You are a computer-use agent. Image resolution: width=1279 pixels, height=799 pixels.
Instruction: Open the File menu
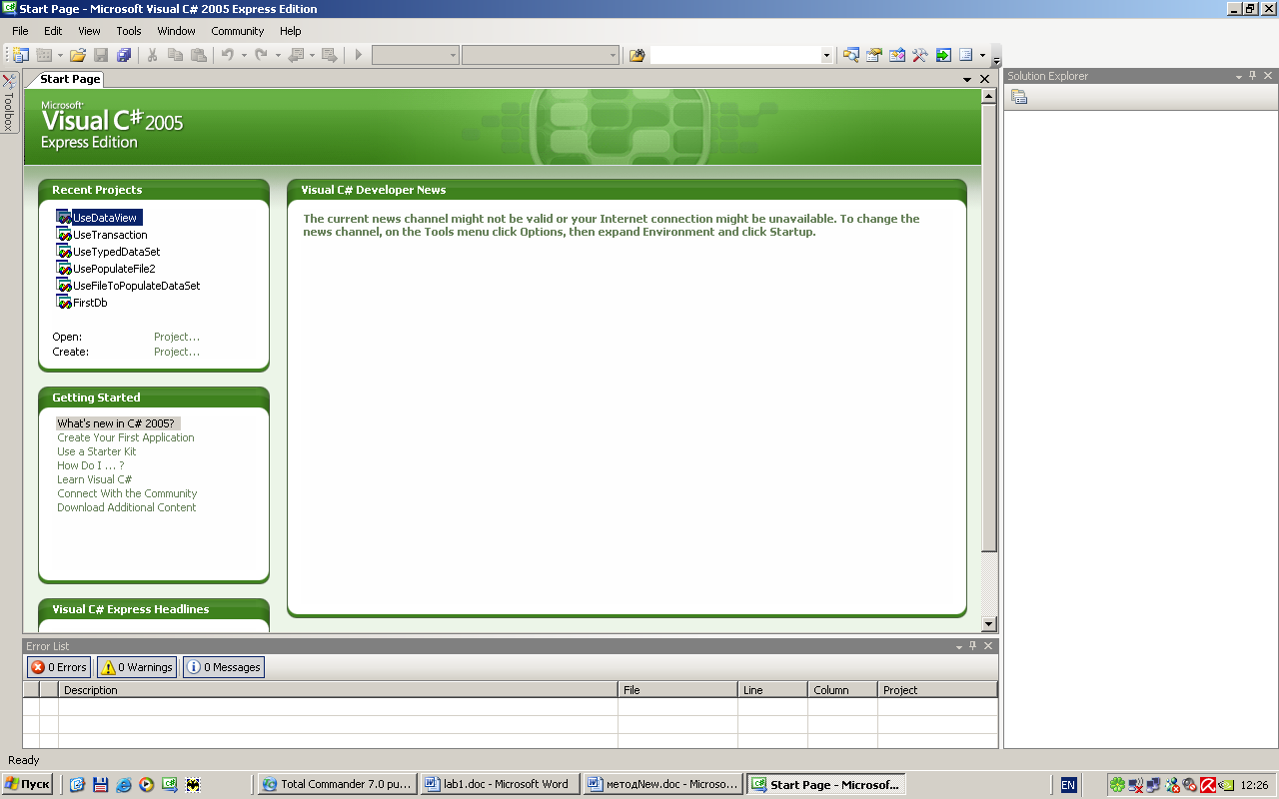click(20, 31)
